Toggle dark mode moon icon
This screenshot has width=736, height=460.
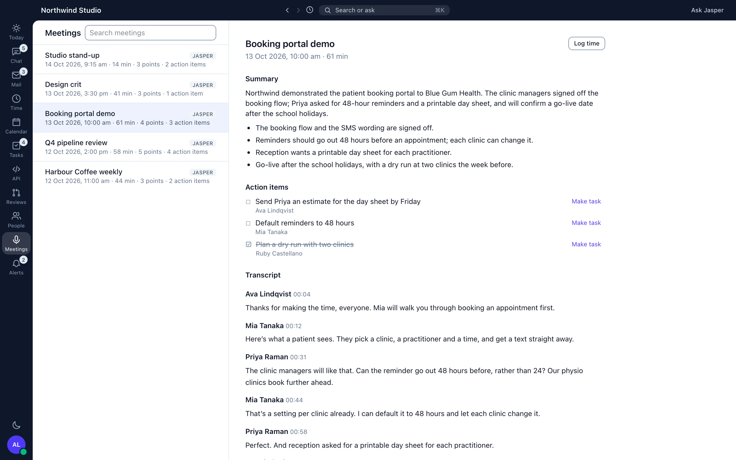16,425
